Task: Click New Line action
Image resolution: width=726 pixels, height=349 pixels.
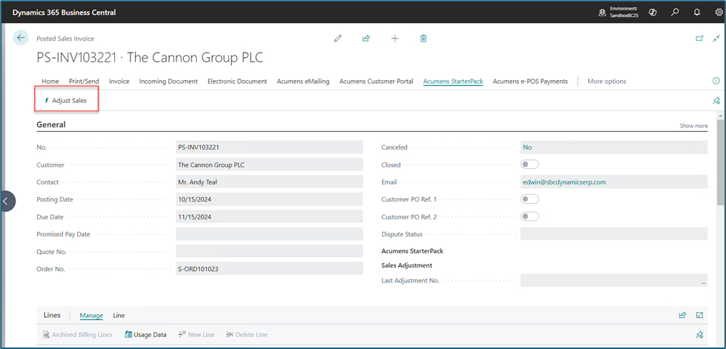Action: pyautogui.click(x=197, y=334)
